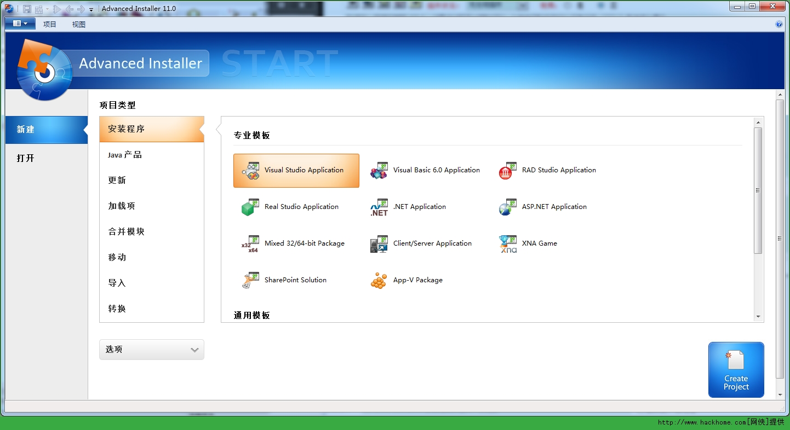The width and height of the screenshot is (790, 430).
Task: Click the Advanced Installer app icon in title bar
Action: pos(9,8)
